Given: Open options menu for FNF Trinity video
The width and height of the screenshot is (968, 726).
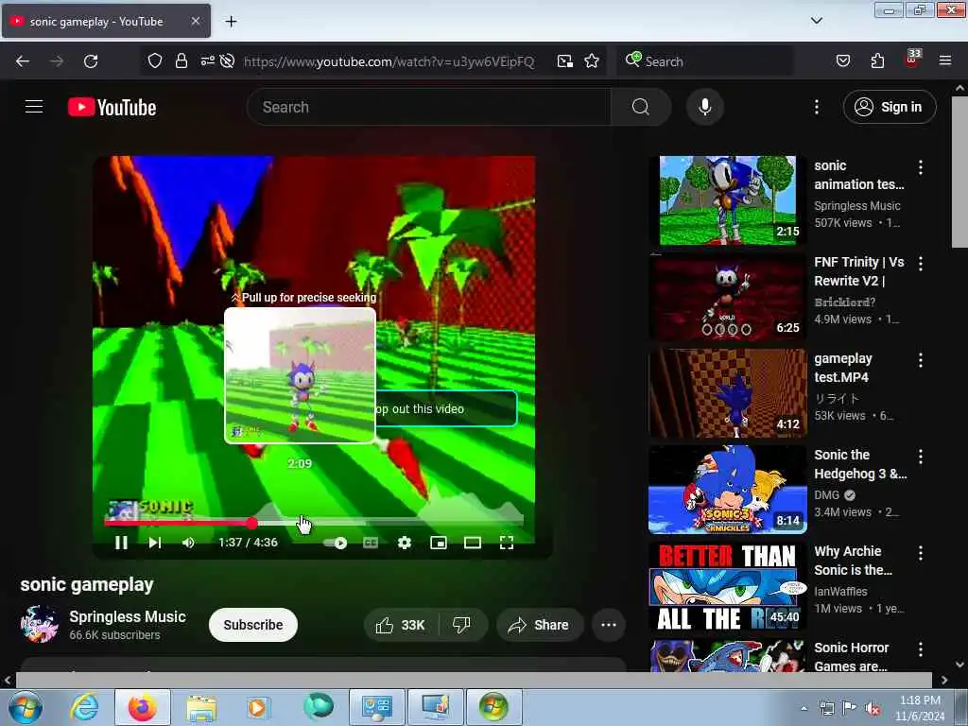Looking at the screenshot, I should (921, 264).
